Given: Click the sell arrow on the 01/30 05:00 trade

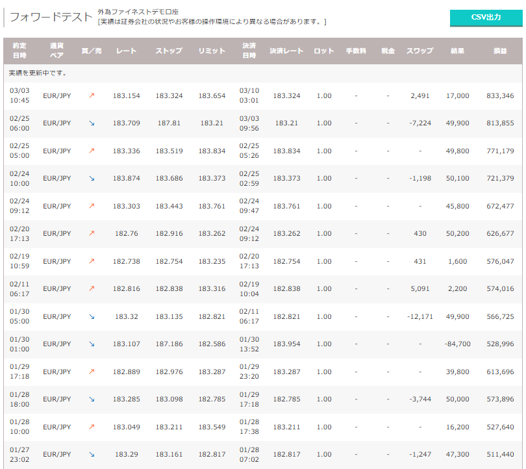Looking at the screenshot, I should tap(92, 317).
